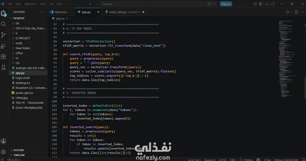Run the Python file with play button
This screenshot has height=161, width=306.
(x=287, y=12)
